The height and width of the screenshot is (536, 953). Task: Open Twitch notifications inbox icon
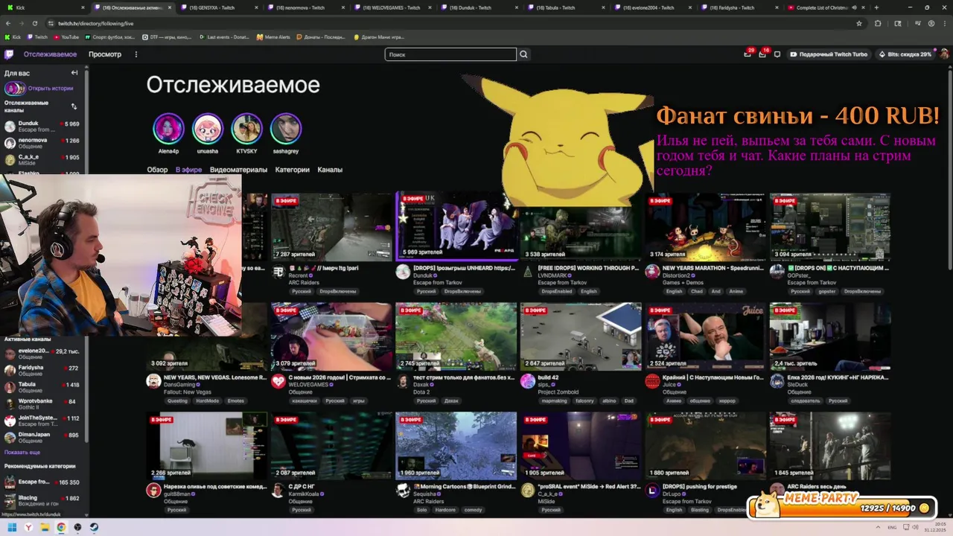[762, 54]
